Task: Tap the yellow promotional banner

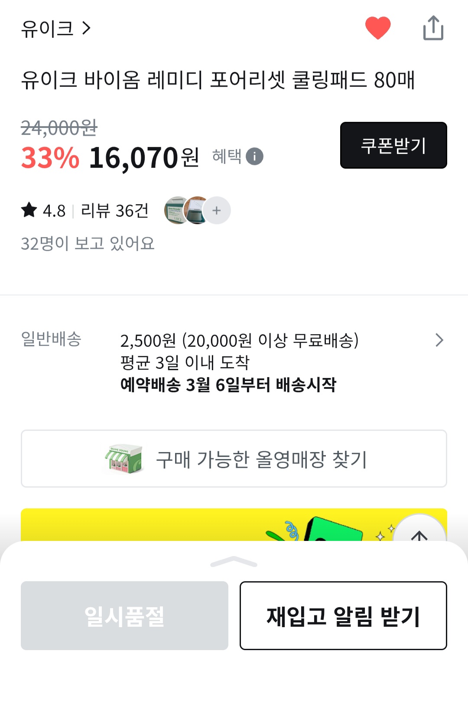Action: (x=173, y=525)
